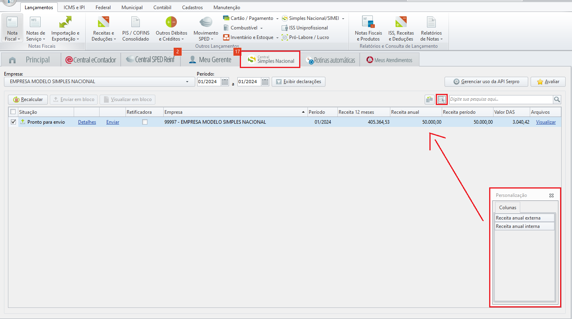Click the Enviar link
The width and height of the screenshot is (572, 319).
113,122
